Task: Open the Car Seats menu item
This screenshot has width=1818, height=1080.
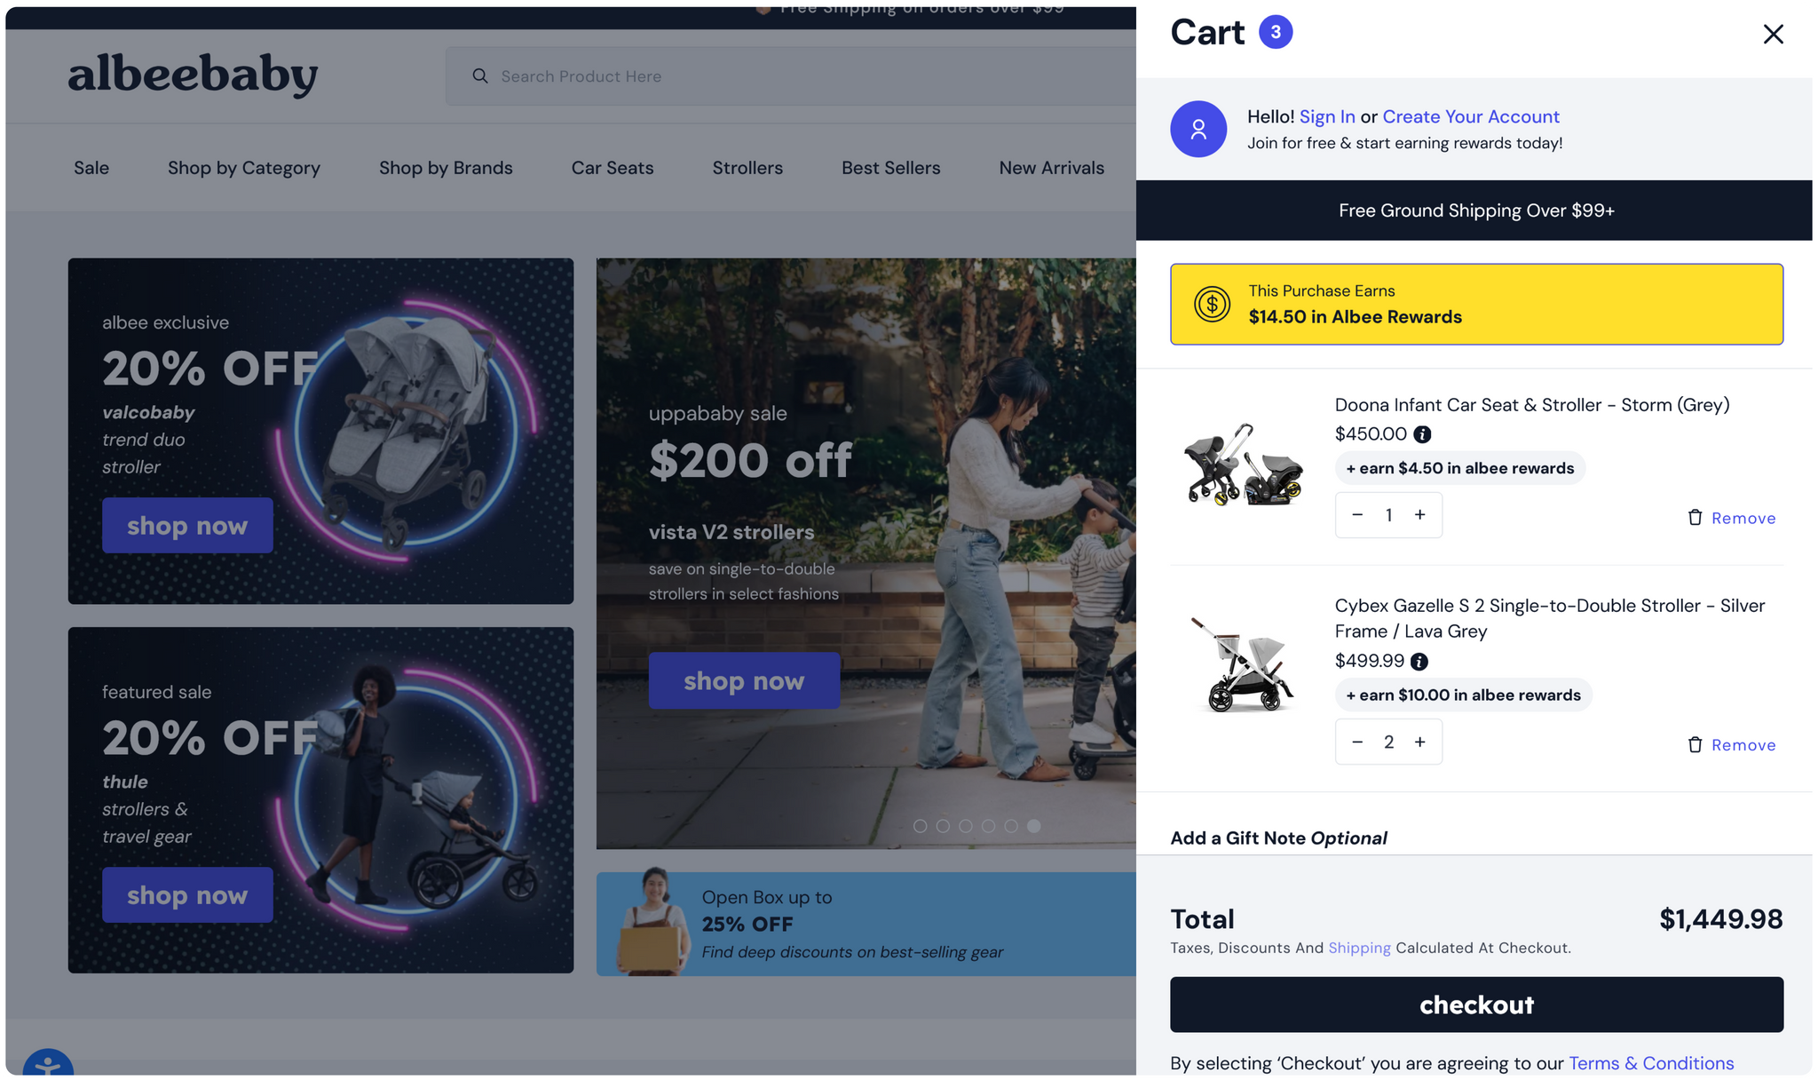Action: (613, 168)
